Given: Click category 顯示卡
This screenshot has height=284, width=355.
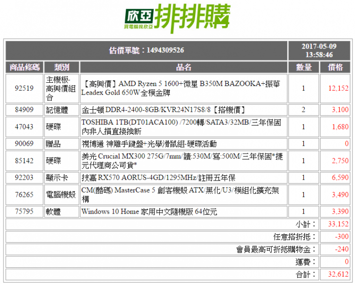Looking at the screenshot, I should 57,178.
